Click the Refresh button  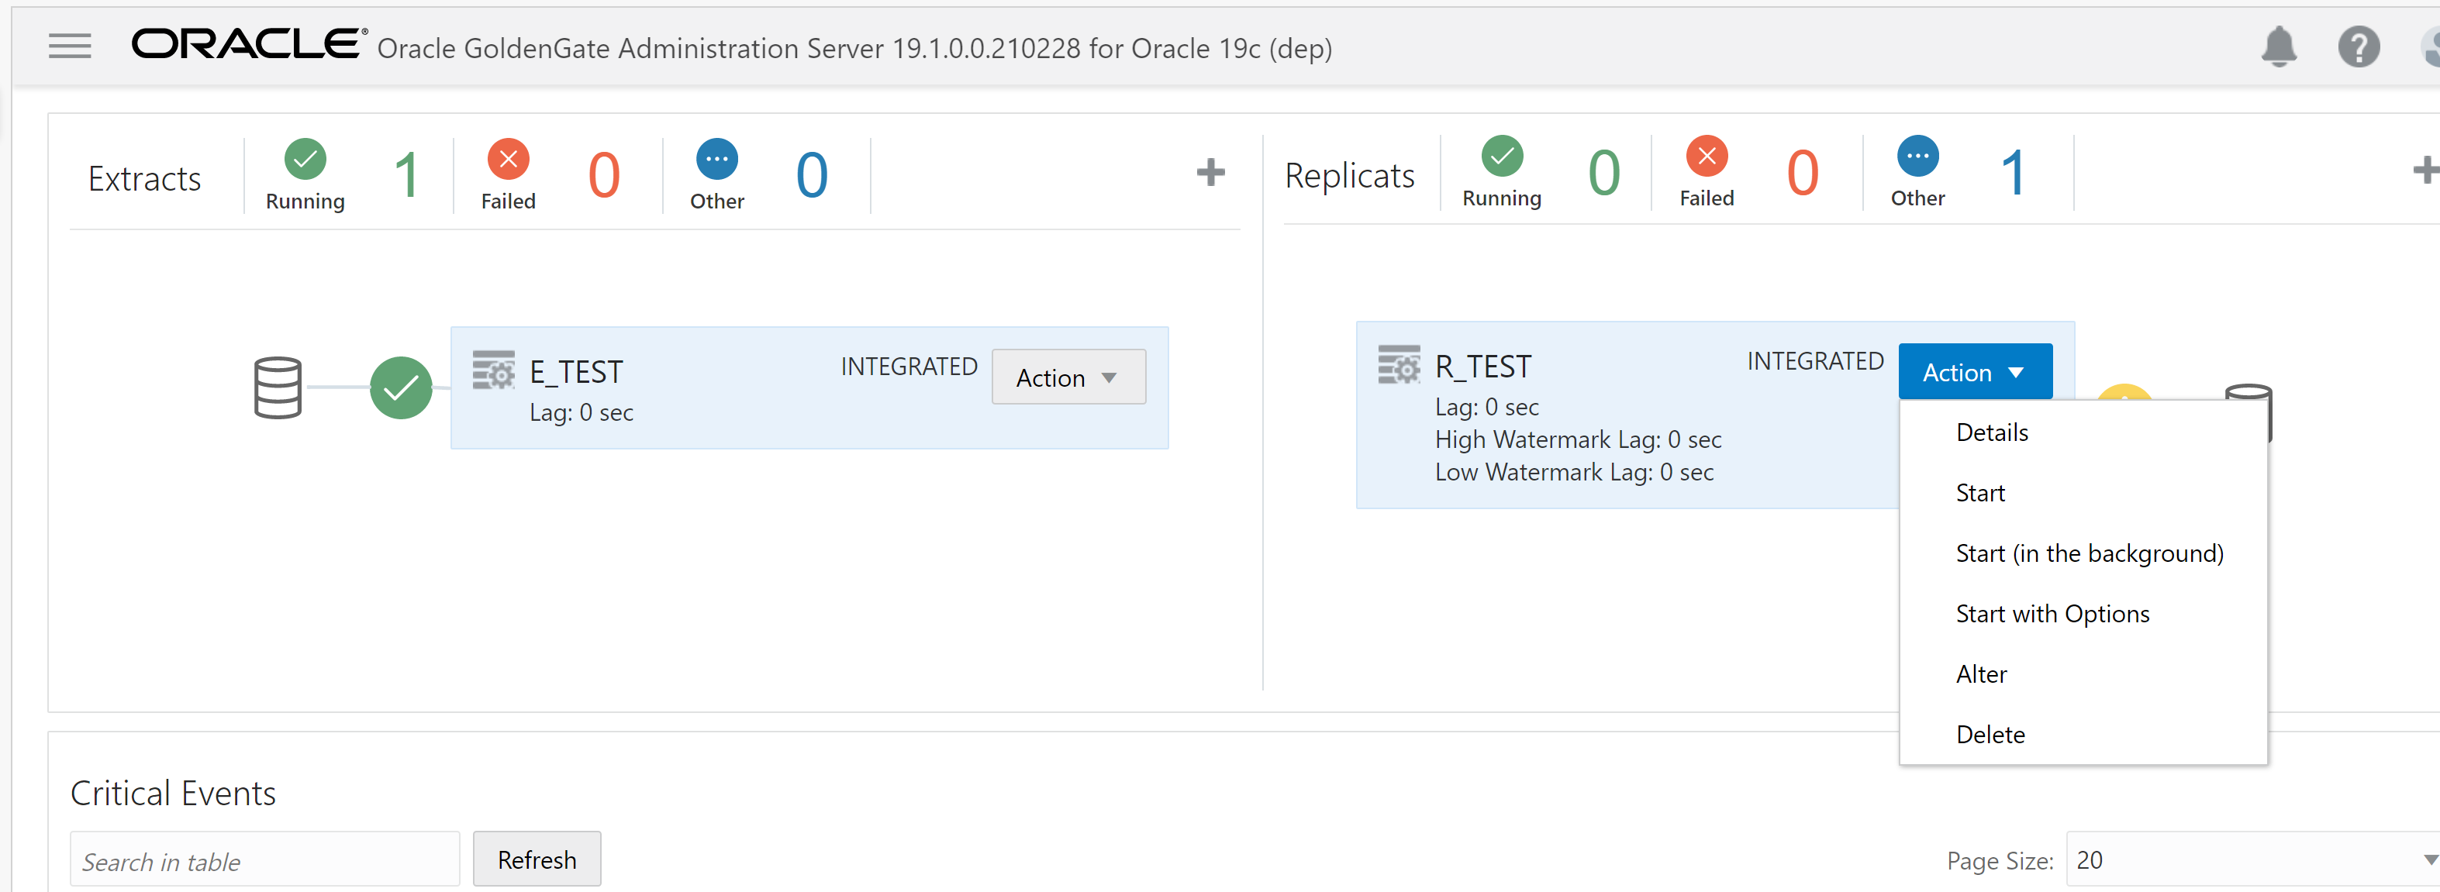[536, 859]
